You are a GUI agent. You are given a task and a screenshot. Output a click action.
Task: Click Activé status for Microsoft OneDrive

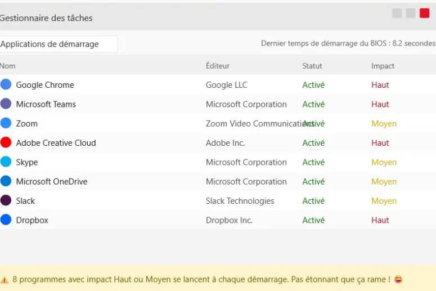tap(313, 181)
